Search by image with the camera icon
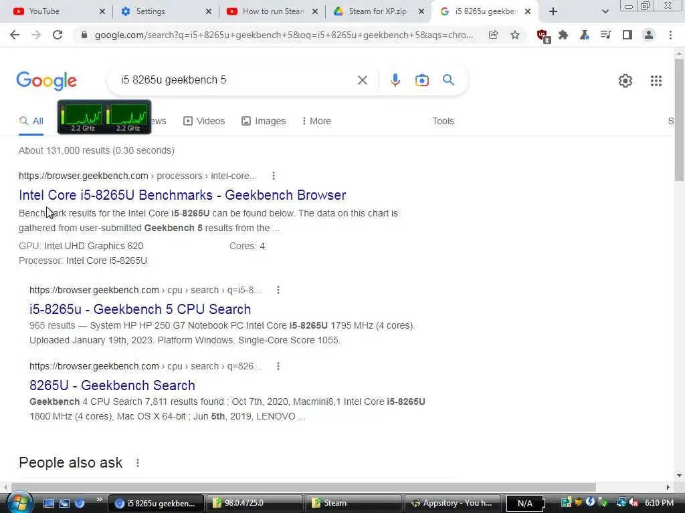This screenshot has width=685, height=513. pos(421,80)
